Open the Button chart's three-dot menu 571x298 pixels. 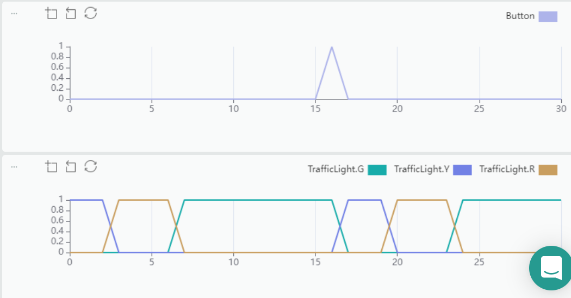[x=14, y=14]
